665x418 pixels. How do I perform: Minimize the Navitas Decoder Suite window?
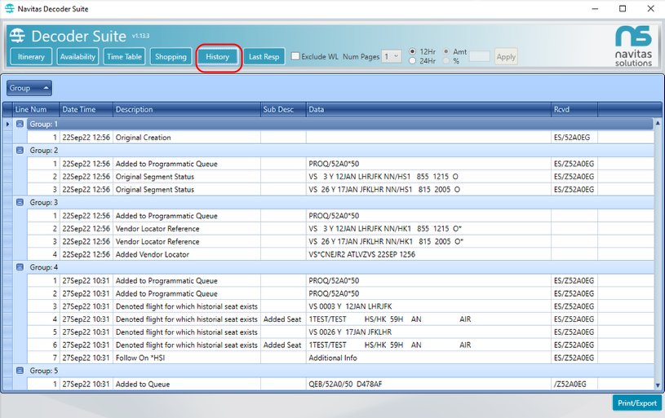point(595,8)
